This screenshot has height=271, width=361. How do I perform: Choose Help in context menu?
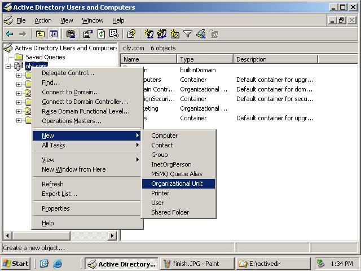point(87,223)
